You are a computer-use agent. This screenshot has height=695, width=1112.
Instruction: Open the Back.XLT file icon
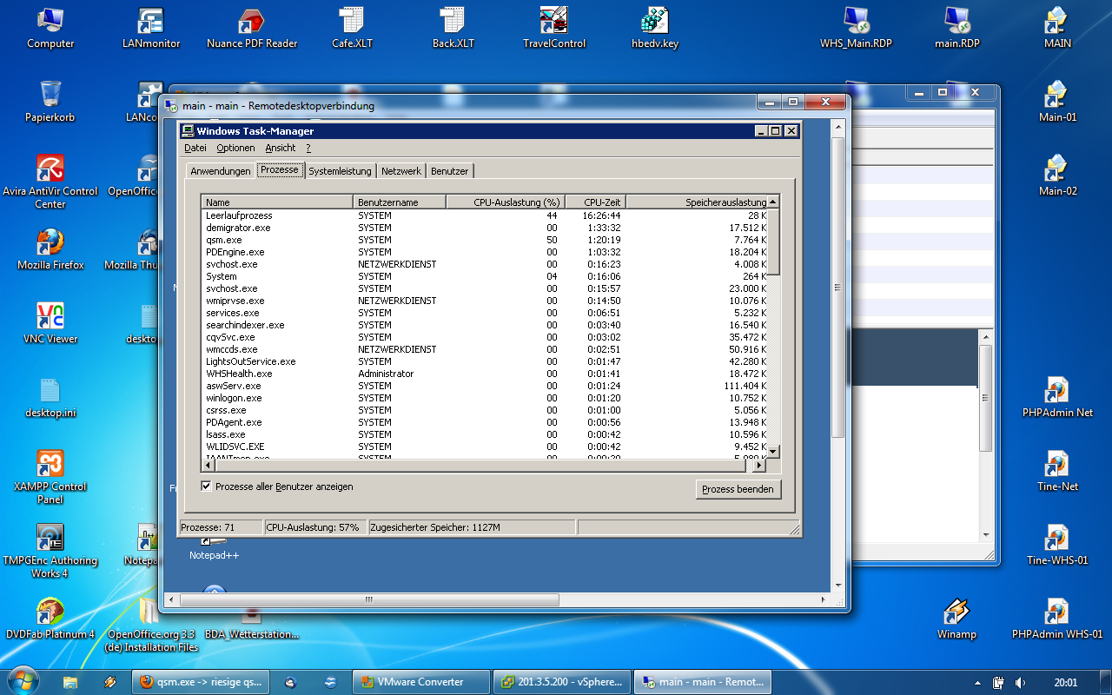point(453,28)
